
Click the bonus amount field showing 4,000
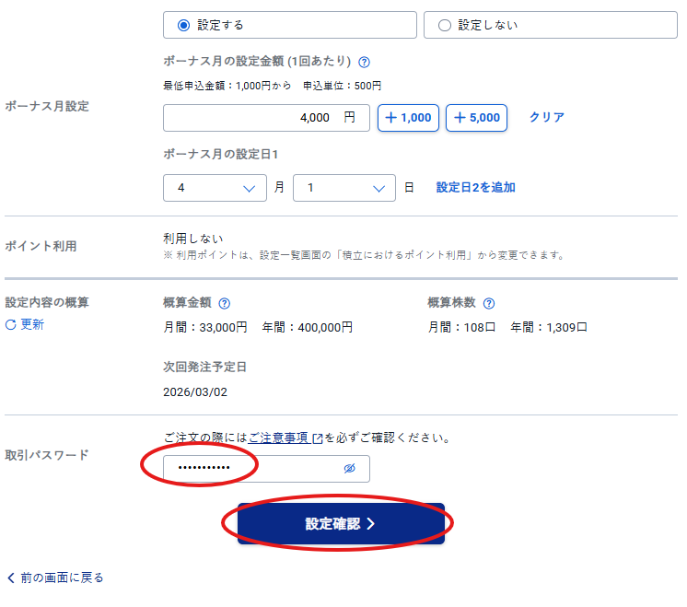[266, 118]
